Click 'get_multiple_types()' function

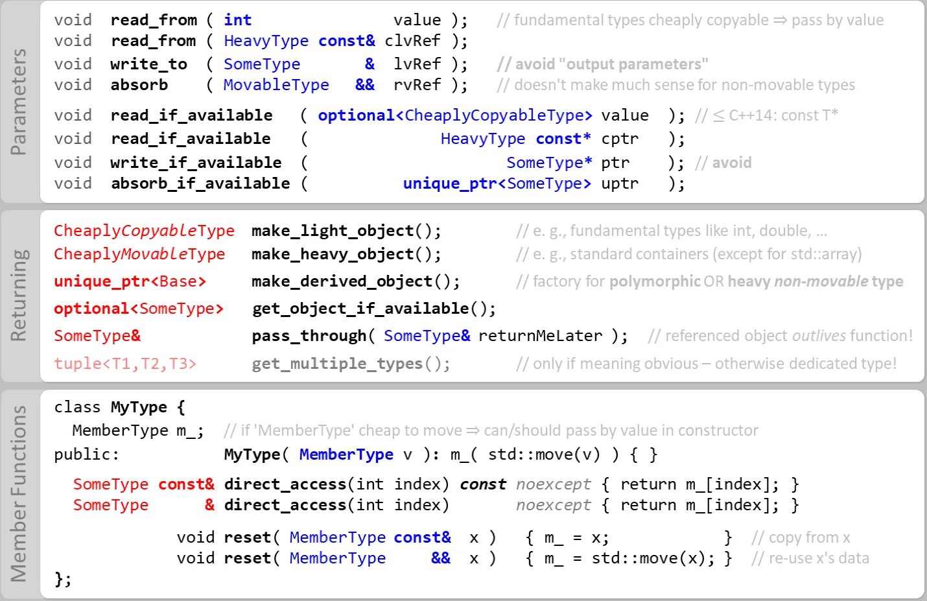point(351,364)
